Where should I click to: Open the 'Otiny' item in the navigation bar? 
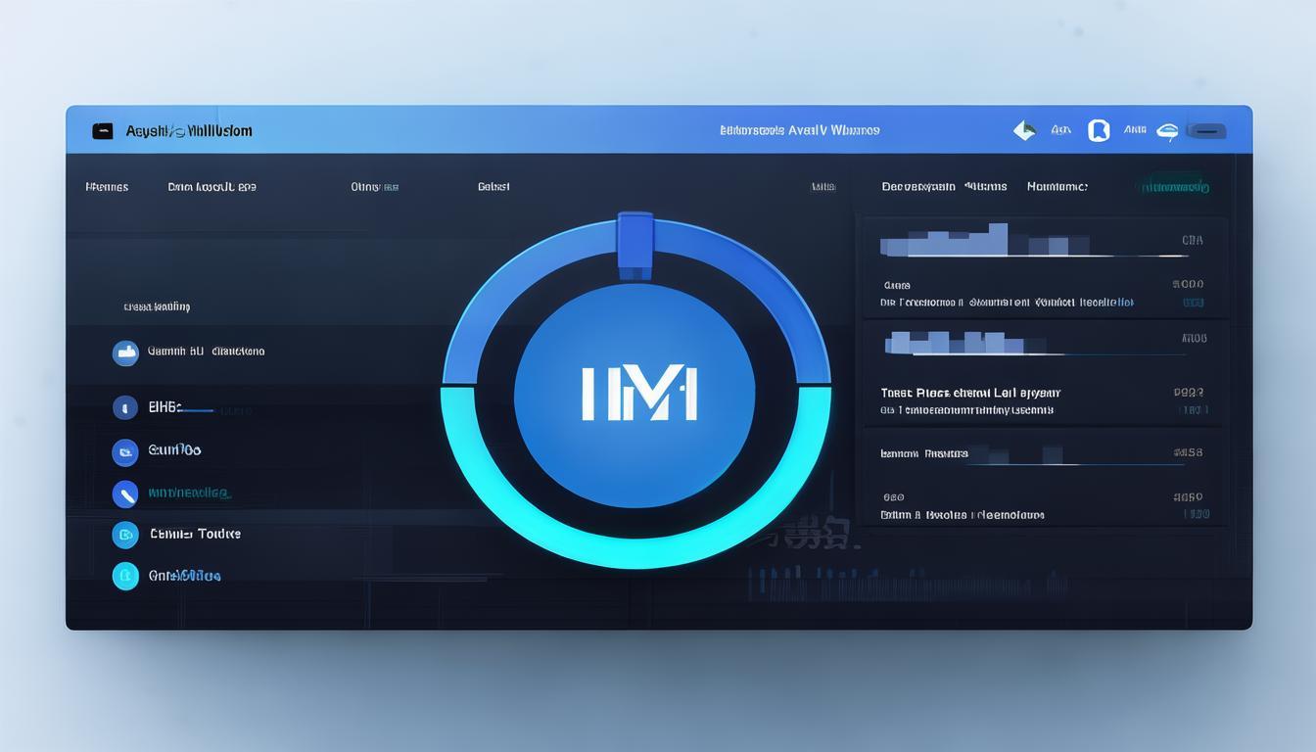(374, 186)
